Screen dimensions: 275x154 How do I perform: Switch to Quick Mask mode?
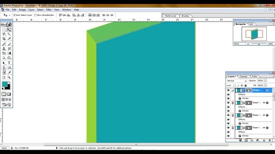pyautogui.click(x=9, y=94)
